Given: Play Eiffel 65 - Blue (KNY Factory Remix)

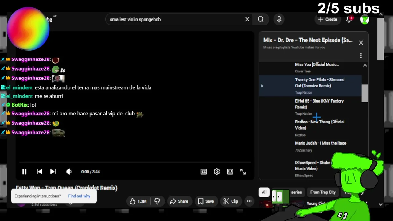Looking at the screenshot, I should tap(310, 107).
